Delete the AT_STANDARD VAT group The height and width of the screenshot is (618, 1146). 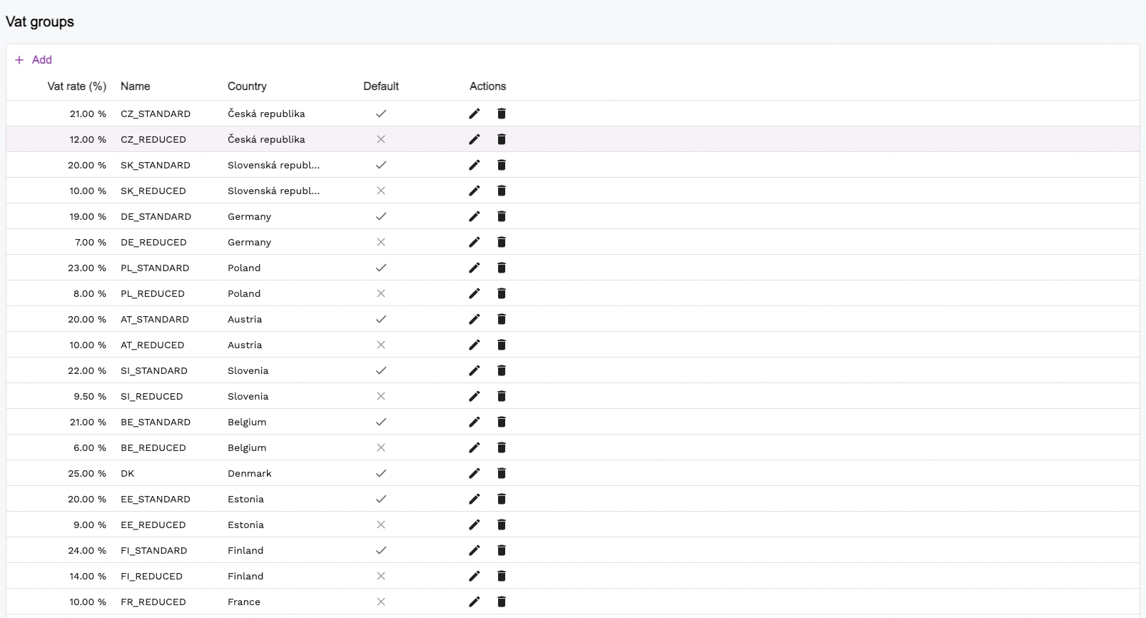[502, 319]
